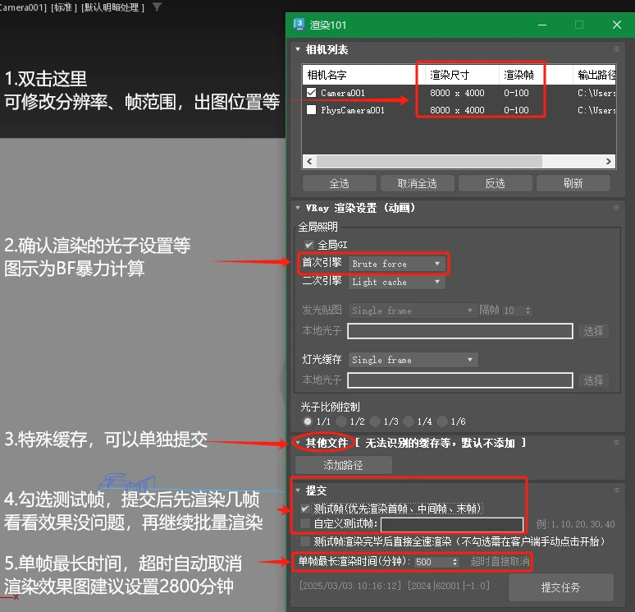Click the 其他文件 panel grip handle

click(616, 442)
